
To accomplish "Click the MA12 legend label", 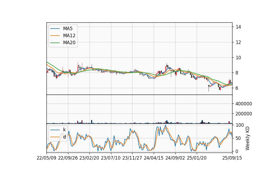I will click(69, 36).
